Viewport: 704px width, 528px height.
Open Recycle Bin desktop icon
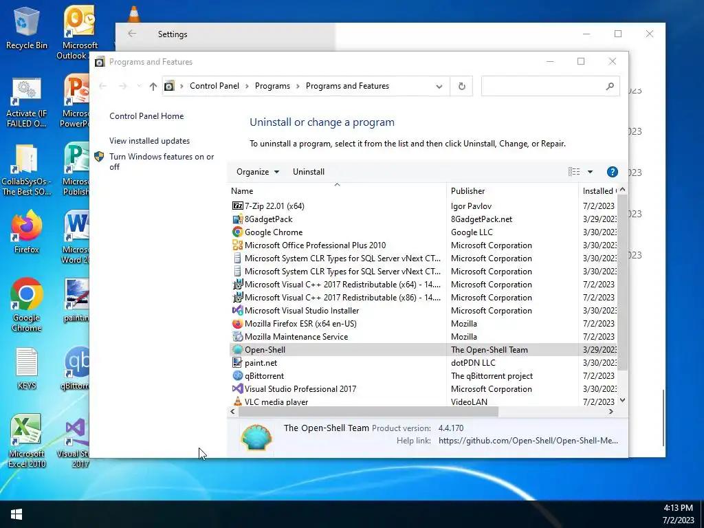click(x=27, y=27)
